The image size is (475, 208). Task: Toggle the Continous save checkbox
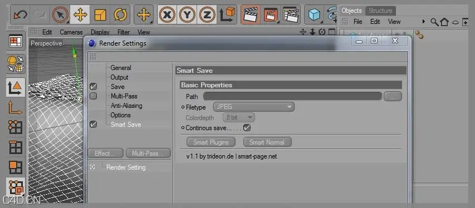click(247, 128)
